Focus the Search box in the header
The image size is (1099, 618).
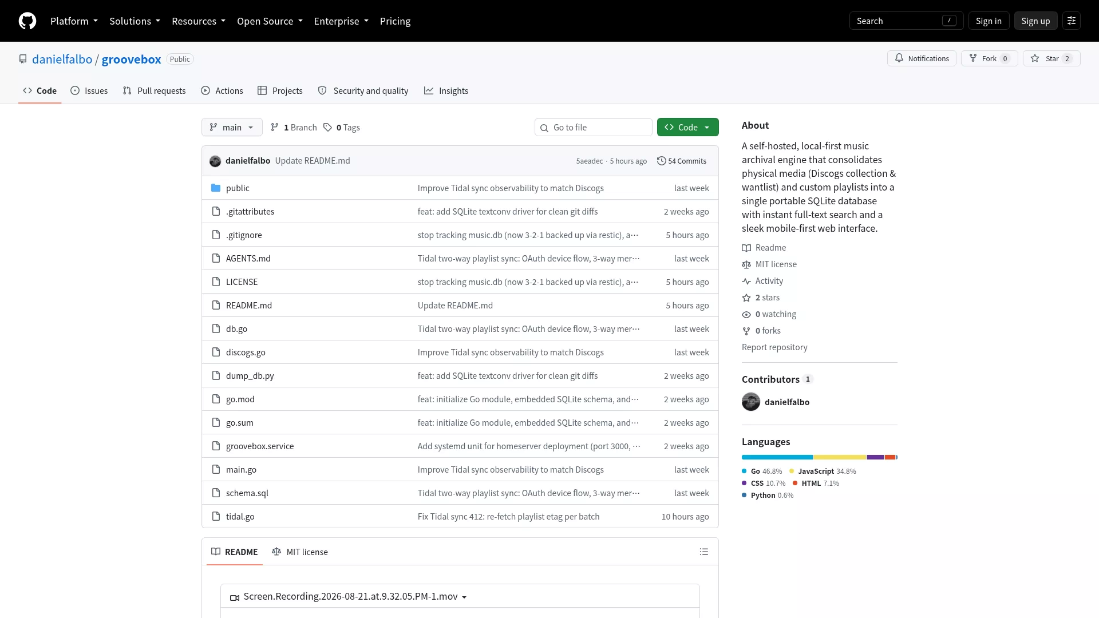(906, 21)
